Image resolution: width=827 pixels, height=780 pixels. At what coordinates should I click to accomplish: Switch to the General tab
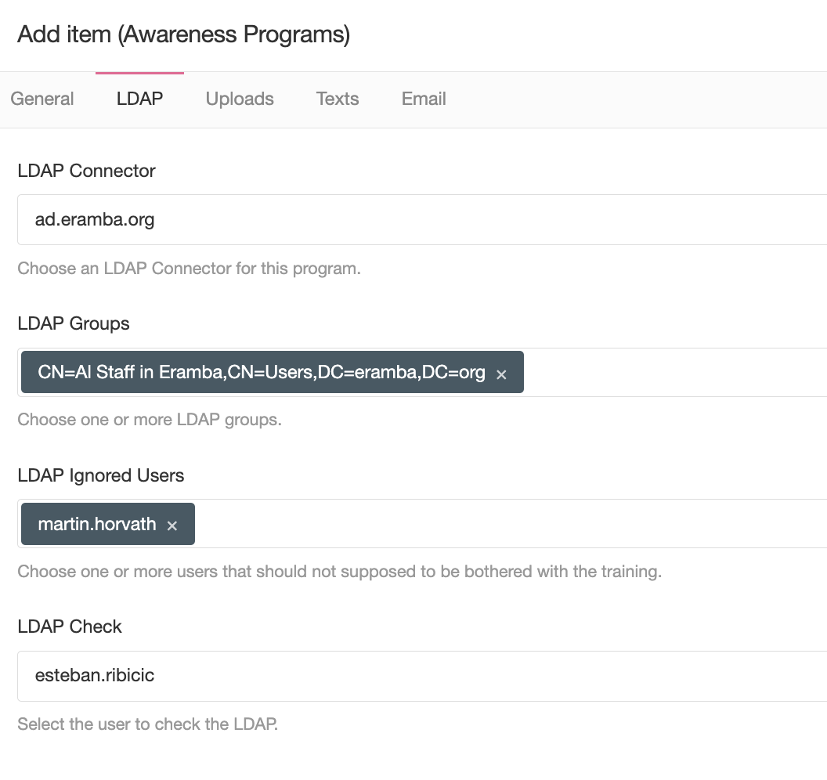pyautogui.click(x=42, y=99)
